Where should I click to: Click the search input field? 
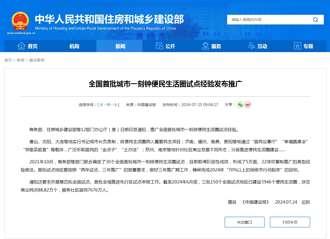(x=269, y=20)
